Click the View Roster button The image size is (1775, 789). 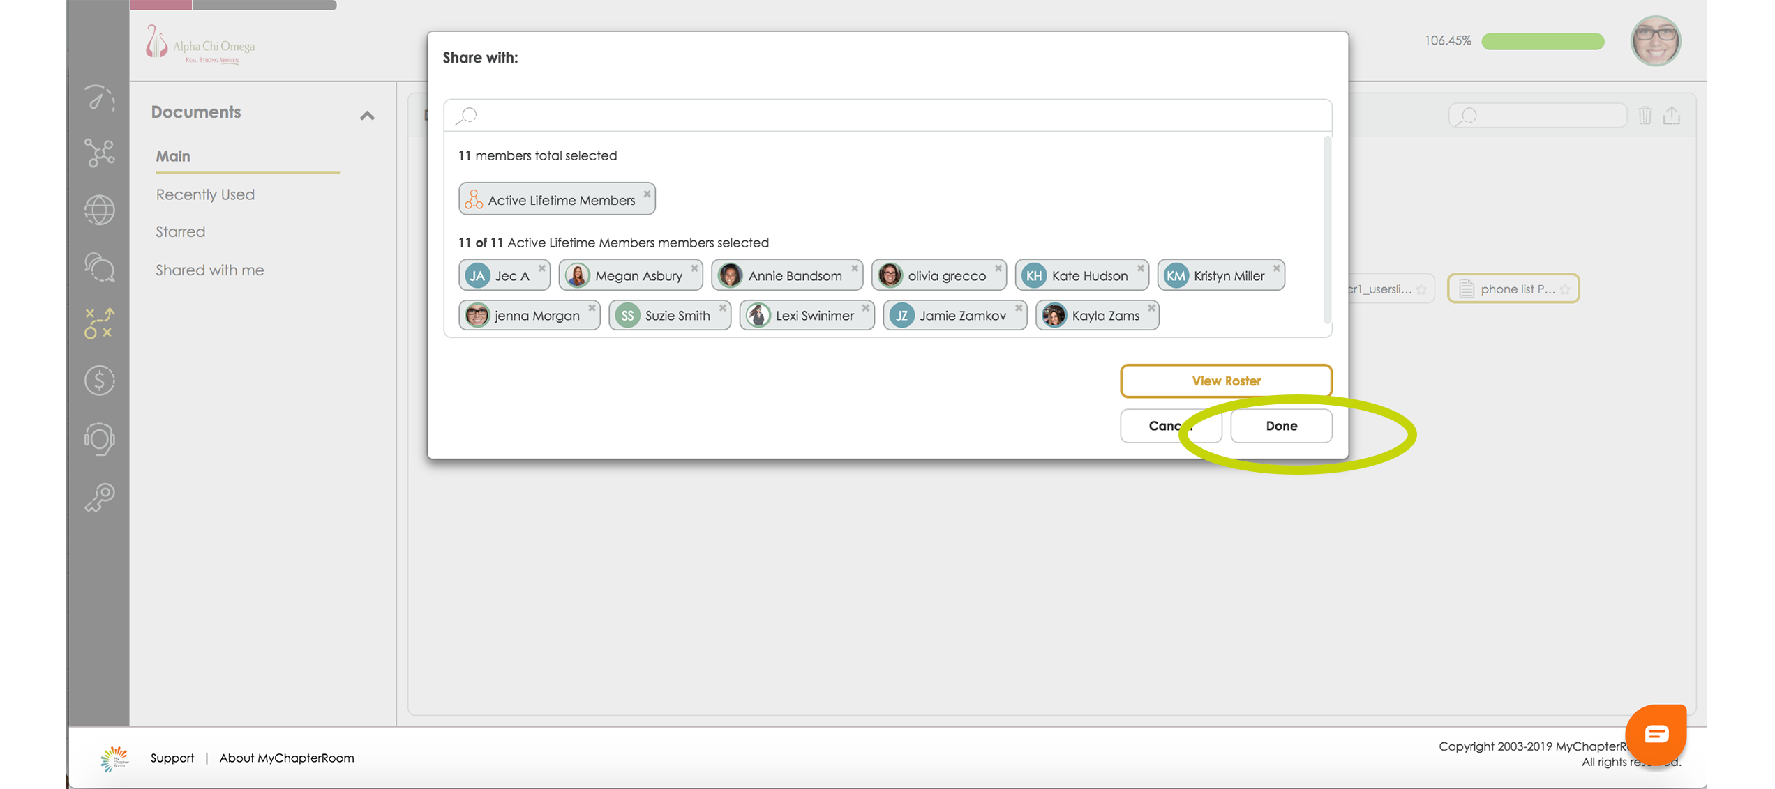1225,381
